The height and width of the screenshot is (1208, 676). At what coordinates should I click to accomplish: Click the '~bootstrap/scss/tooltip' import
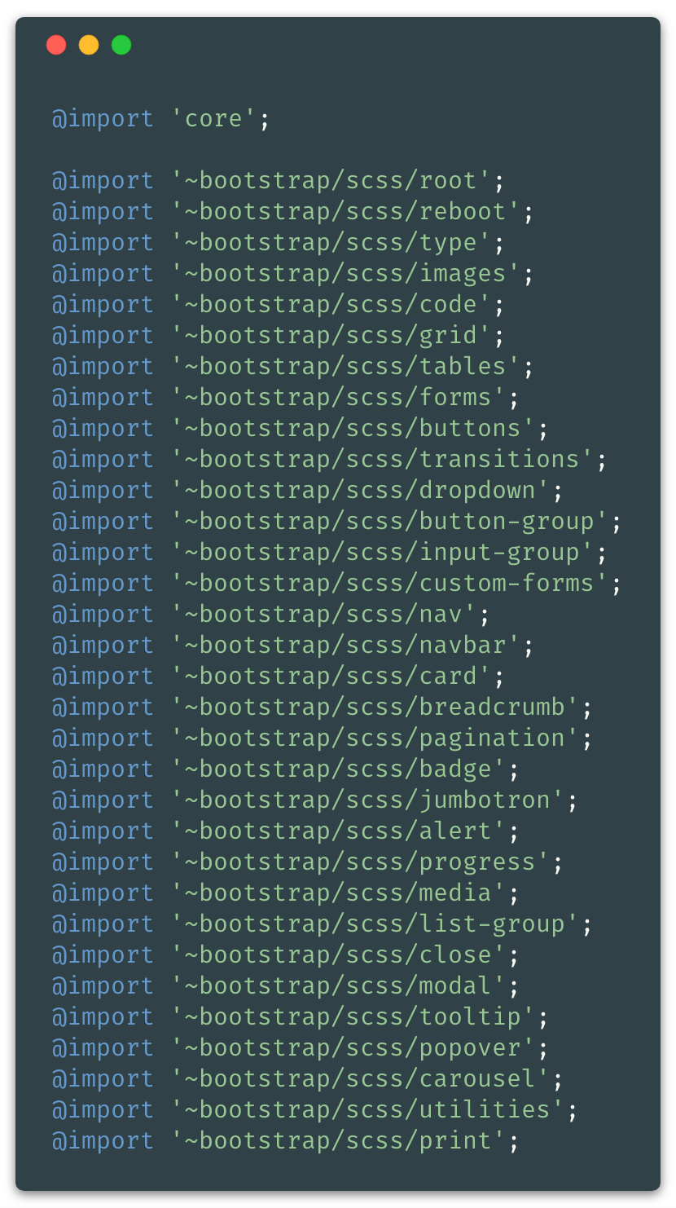301,1017
